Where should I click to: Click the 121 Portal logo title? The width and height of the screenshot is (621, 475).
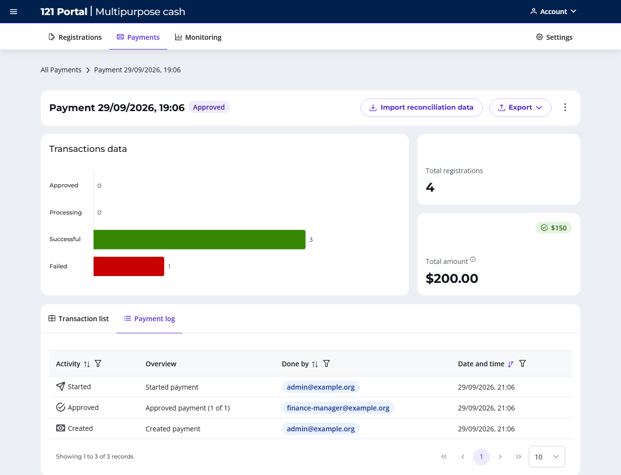[x=64, y=12]
